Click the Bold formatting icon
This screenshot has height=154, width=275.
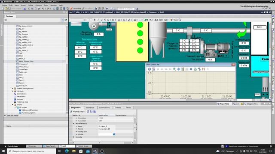pos(95,20)
